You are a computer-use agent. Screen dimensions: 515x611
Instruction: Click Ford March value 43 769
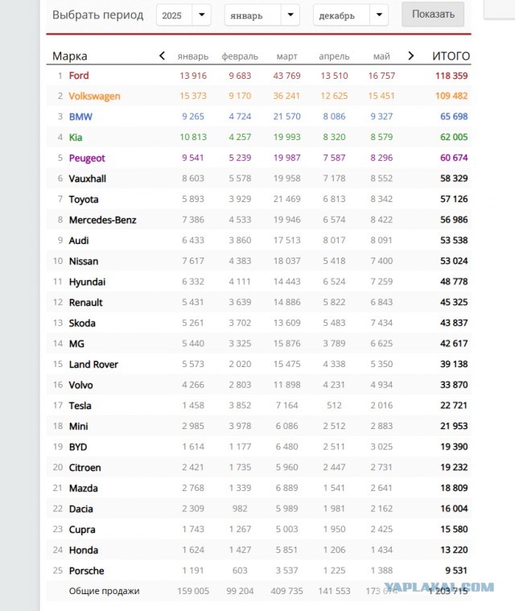click(286, 76)
